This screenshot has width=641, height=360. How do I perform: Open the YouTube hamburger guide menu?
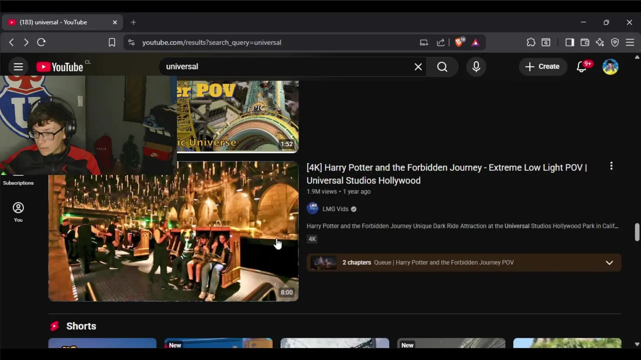tap(18, 66)
